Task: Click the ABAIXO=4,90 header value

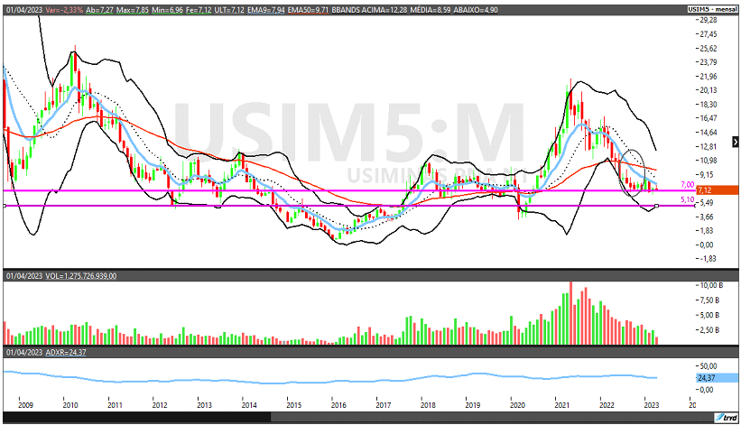Action: pos(476,10)
